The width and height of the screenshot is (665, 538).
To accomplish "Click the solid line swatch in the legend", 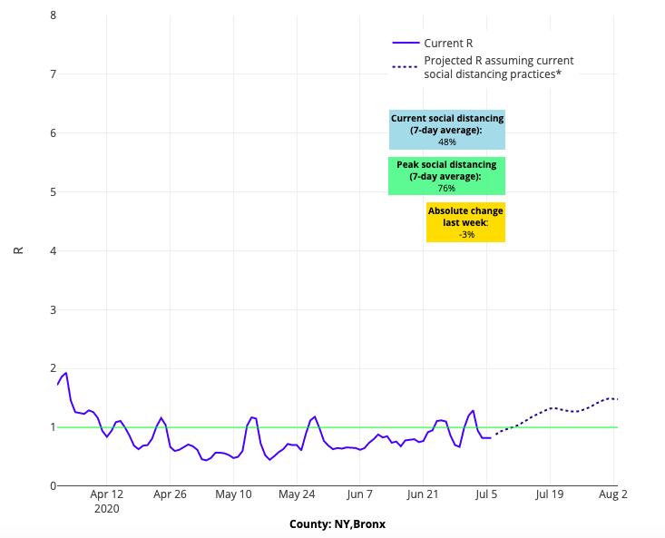I will (406, 43).
